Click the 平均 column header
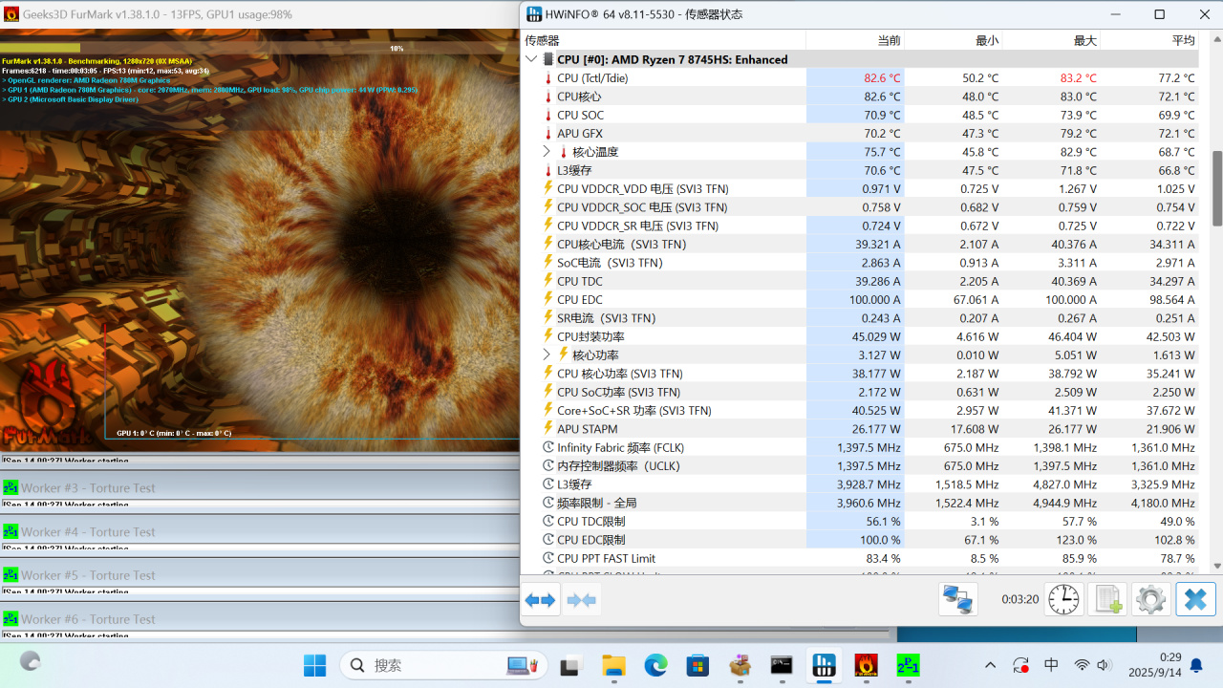Image resolution: width=1223 pixels, height=688 pixels. pos(1149,40)
